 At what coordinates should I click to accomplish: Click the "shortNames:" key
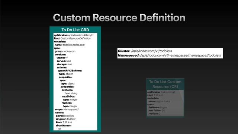pyautogui.click(x=64, y=125)
